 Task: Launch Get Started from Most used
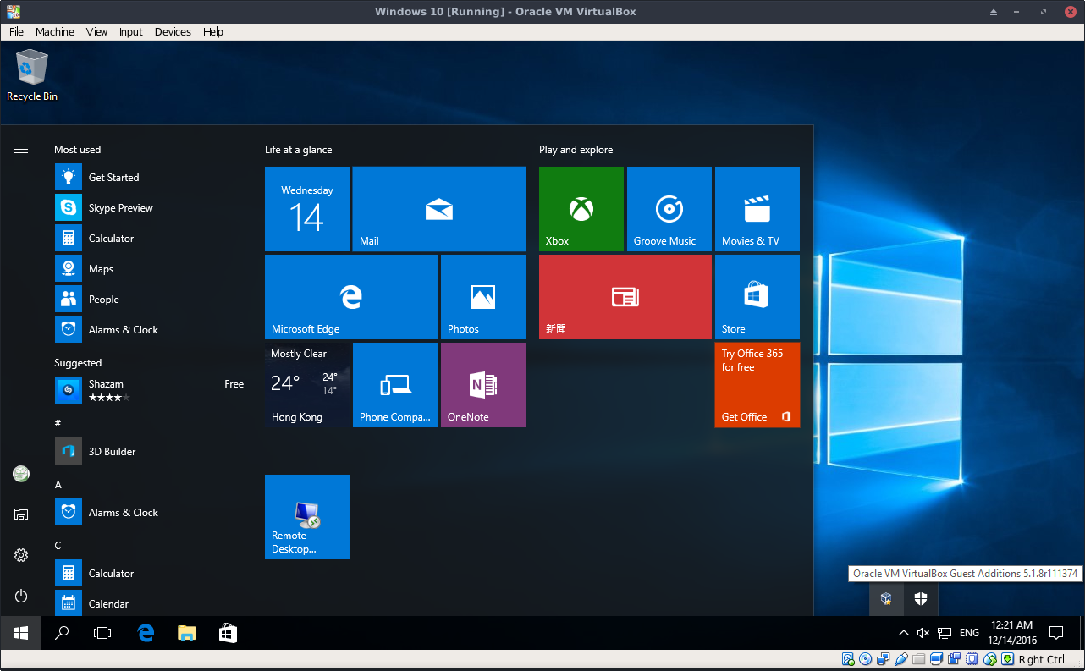(151, 178)
